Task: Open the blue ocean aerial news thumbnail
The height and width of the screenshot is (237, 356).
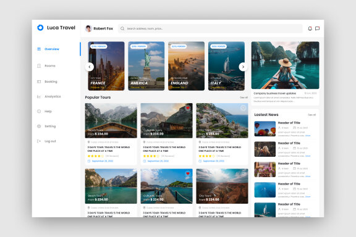Action: click(x=265, y=190)
